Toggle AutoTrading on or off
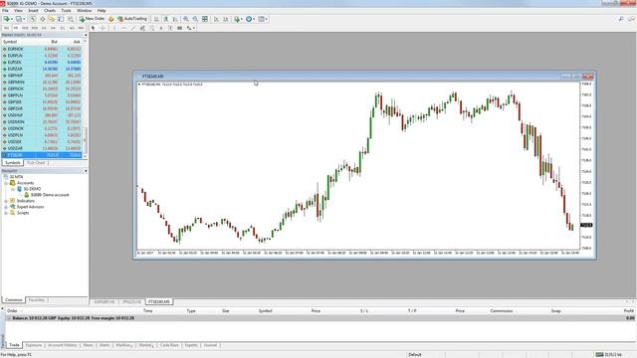Viewport: 637px width, 358px height. (x=132, y=19)
